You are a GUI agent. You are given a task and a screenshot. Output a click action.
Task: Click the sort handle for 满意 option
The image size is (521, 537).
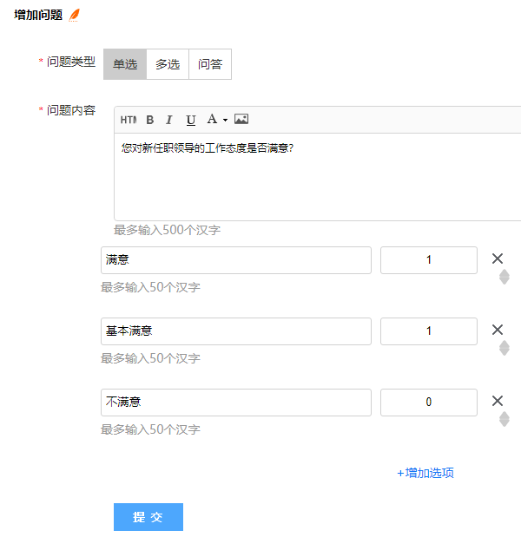tap(505, 277)
